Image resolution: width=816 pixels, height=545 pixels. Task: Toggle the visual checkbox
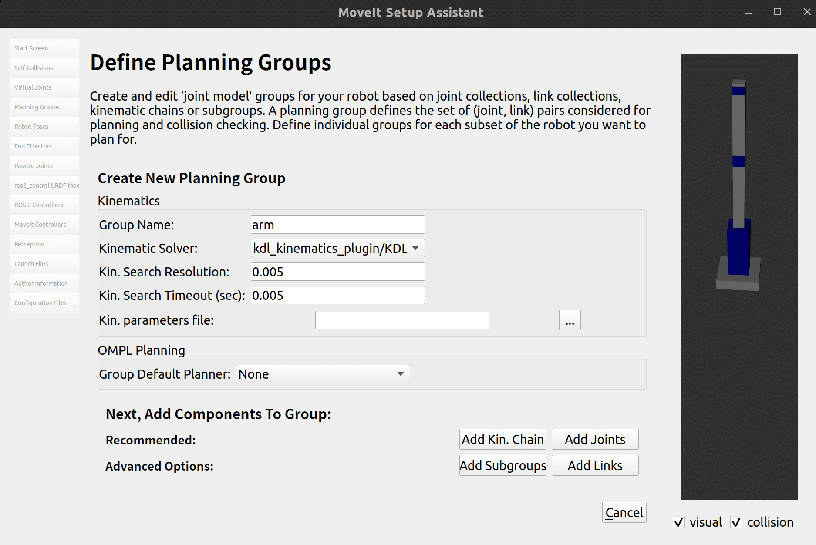click(x=679, y=522)
